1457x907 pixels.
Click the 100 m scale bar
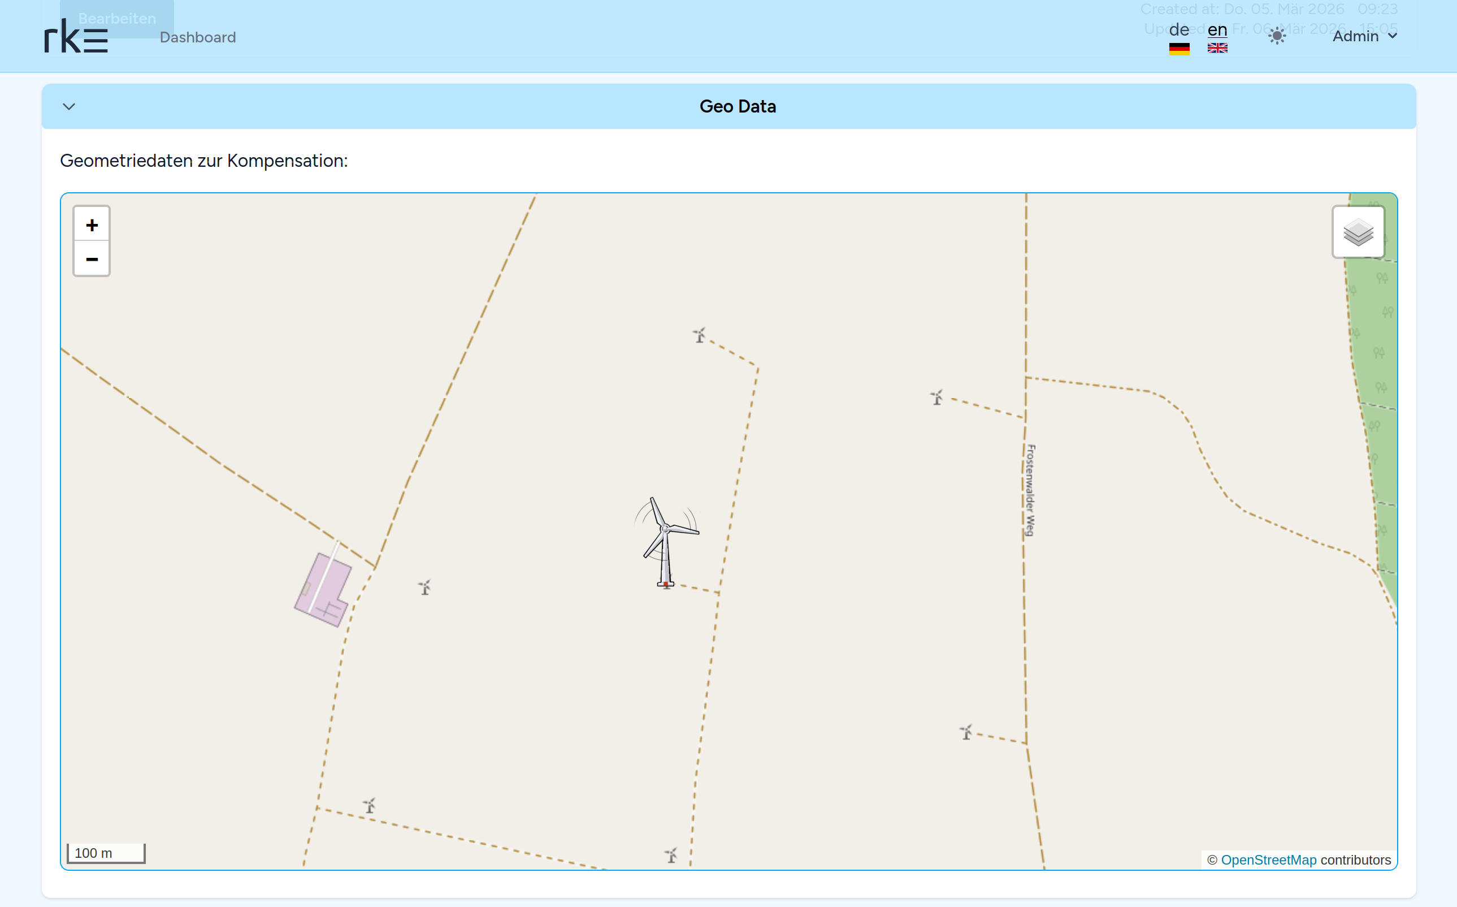tap(105, 852)
